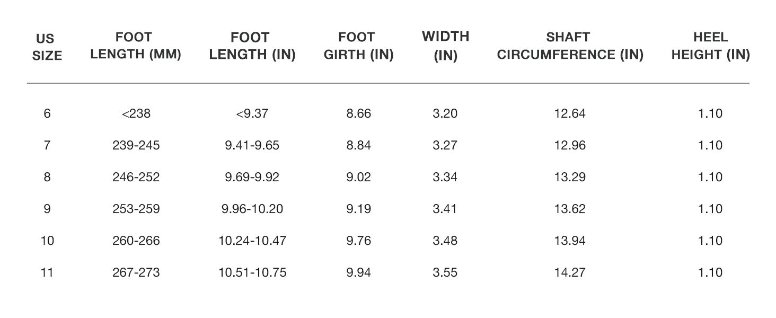Click the HEEL HEIGHT (IN) header

(x=710, y=46)
